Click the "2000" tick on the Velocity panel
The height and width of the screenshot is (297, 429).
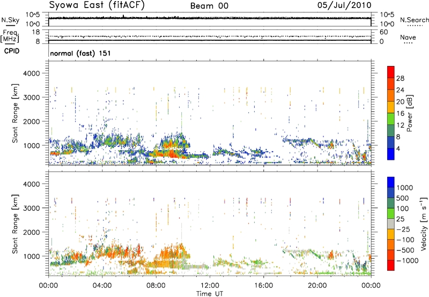tap(32, 232)
